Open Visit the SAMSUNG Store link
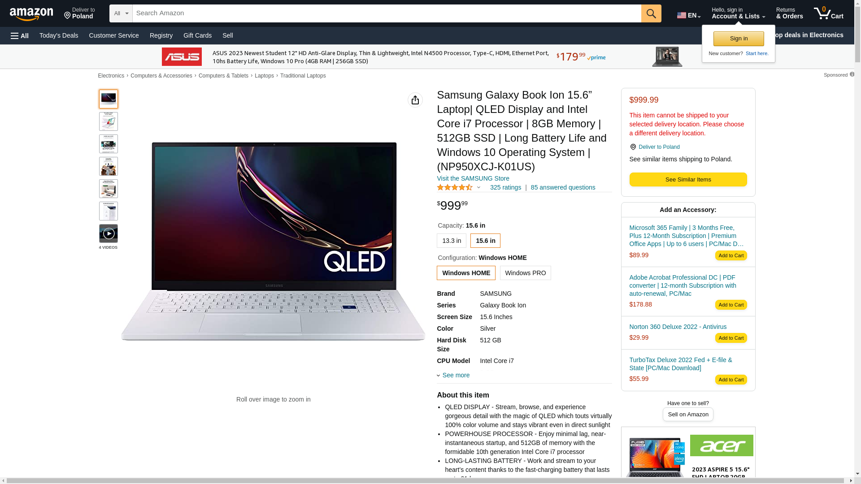The width and height of the screenshot is (861, 484). pos(473,178)
